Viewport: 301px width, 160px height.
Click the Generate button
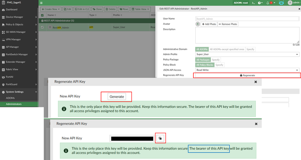[x=117, y=97]
